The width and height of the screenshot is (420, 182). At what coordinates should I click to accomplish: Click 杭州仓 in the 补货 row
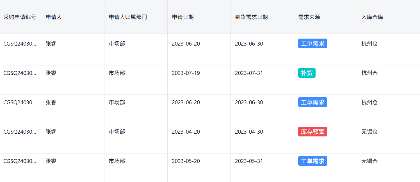369,73
